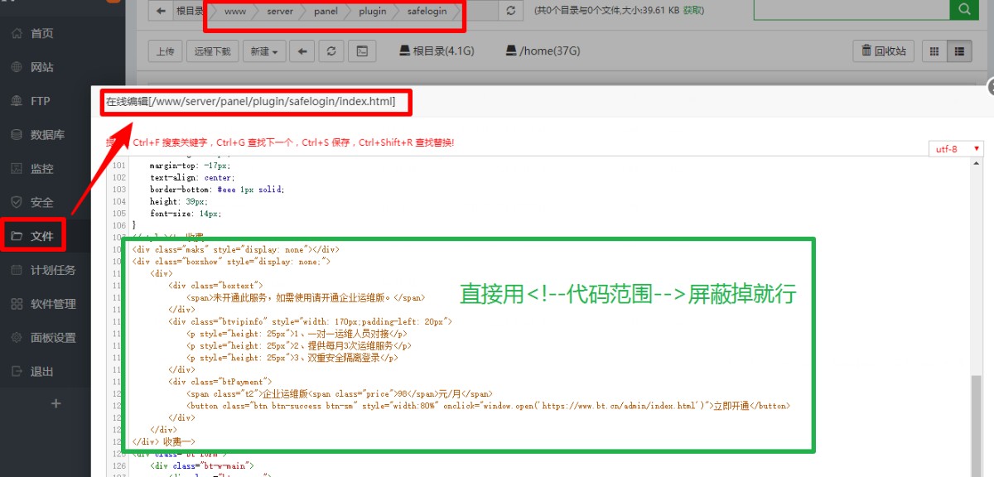Click the 远程下载 remote download button

(x=212, y=51)
